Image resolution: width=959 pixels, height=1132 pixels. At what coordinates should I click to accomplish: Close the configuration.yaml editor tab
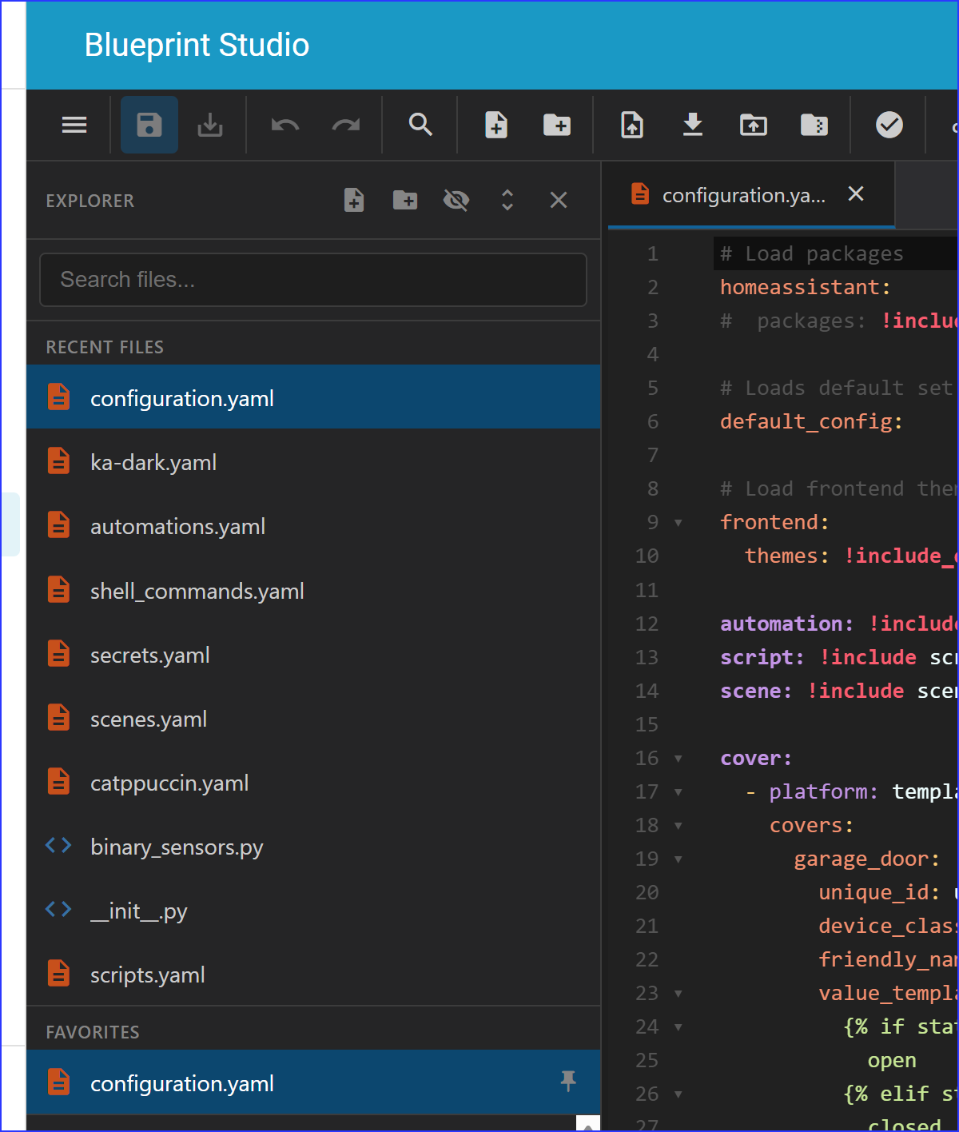pos(856,194)
